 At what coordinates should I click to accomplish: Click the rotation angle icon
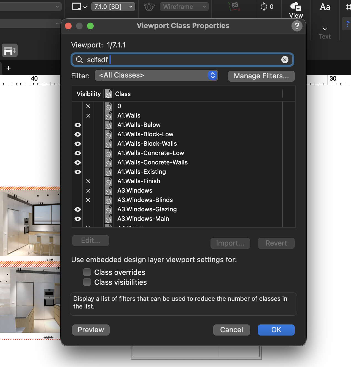click(264, 7)
